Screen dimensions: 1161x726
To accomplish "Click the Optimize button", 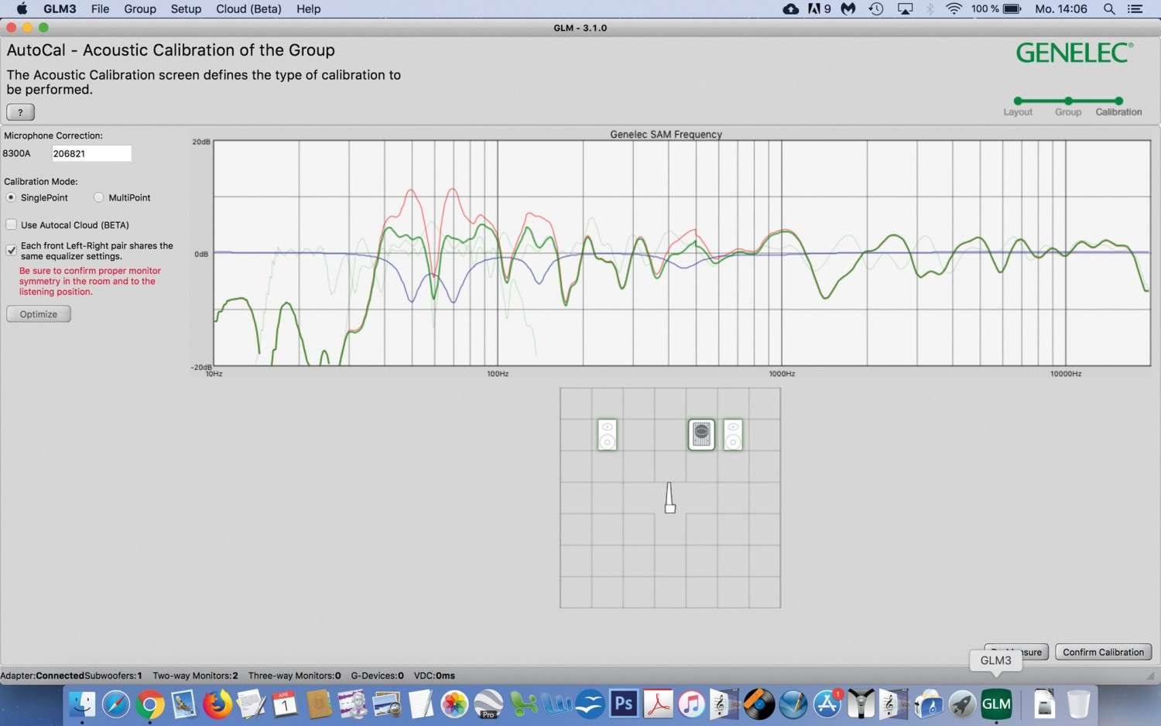I will click(x=39, y=313).
